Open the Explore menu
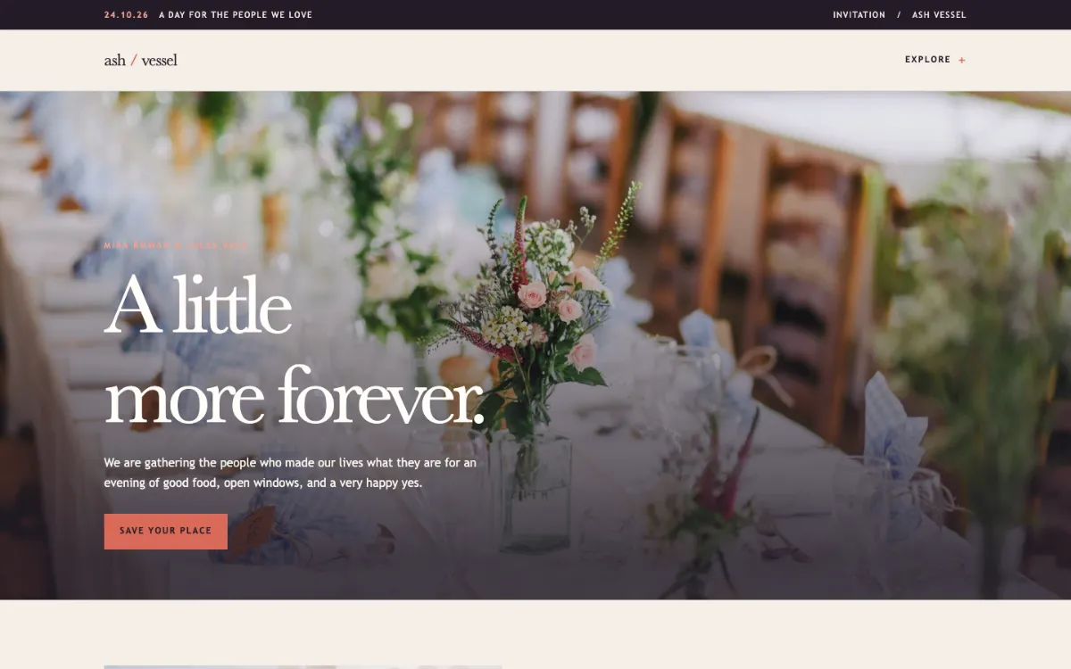The image size is (1071, 669). pyautogui.click(x=935, y=60)
